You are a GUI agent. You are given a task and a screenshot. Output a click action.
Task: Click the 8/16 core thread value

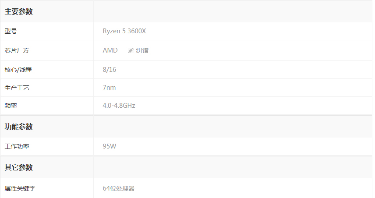click(x=109, y=70)
